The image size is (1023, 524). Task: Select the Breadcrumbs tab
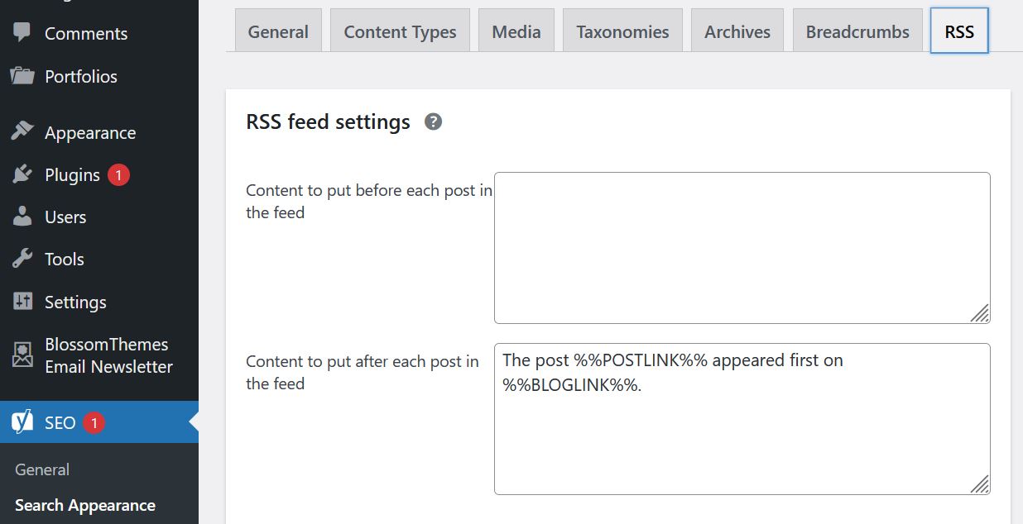tap(857, 31)
